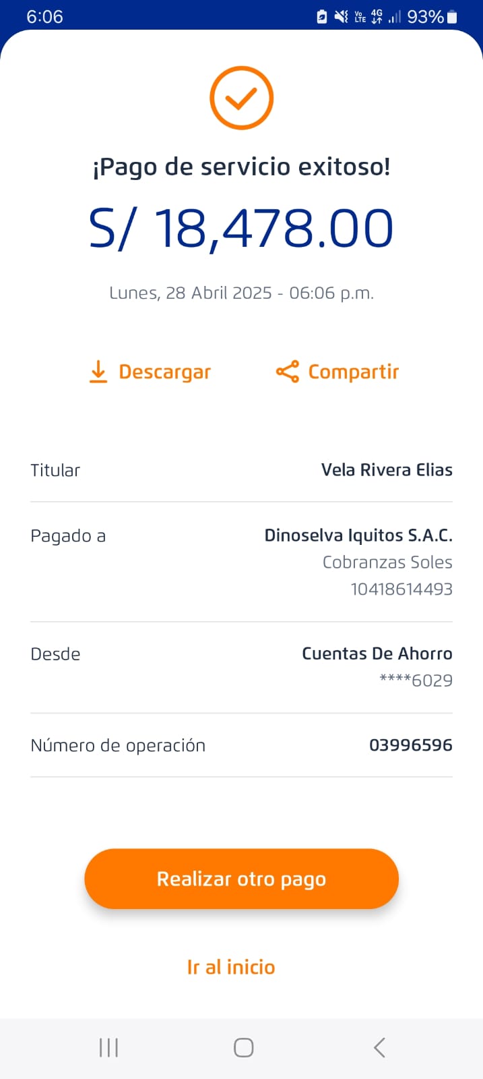Tap the operation number 03996596
Screen dimensions: 483x1079
coord(410,745)
